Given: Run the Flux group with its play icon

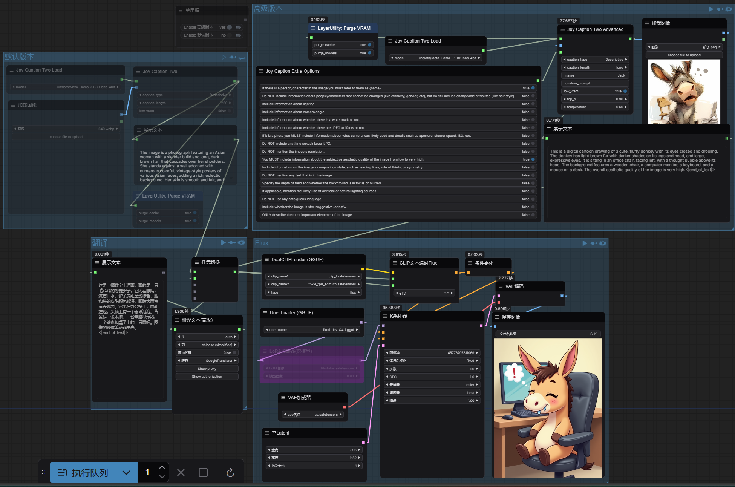Looking at the screenshot, I should (x=585, y=244).
